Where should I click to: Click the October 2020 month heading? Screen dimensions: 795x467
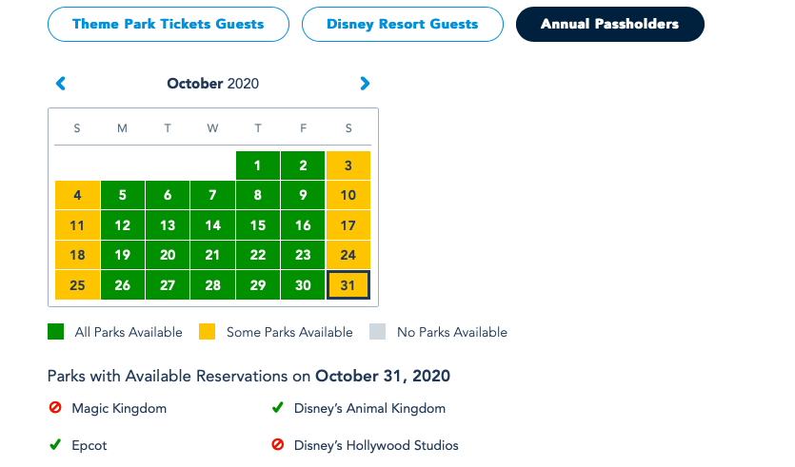coord(212,84)
